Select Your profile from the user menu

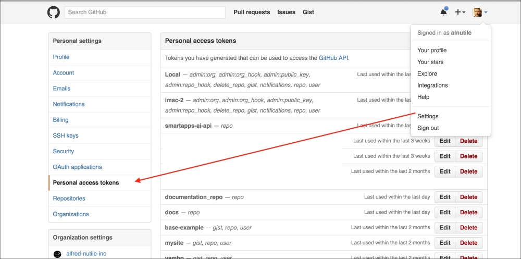coord(432,50)
